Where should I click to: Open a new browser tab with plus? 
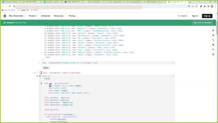point(190,2)
